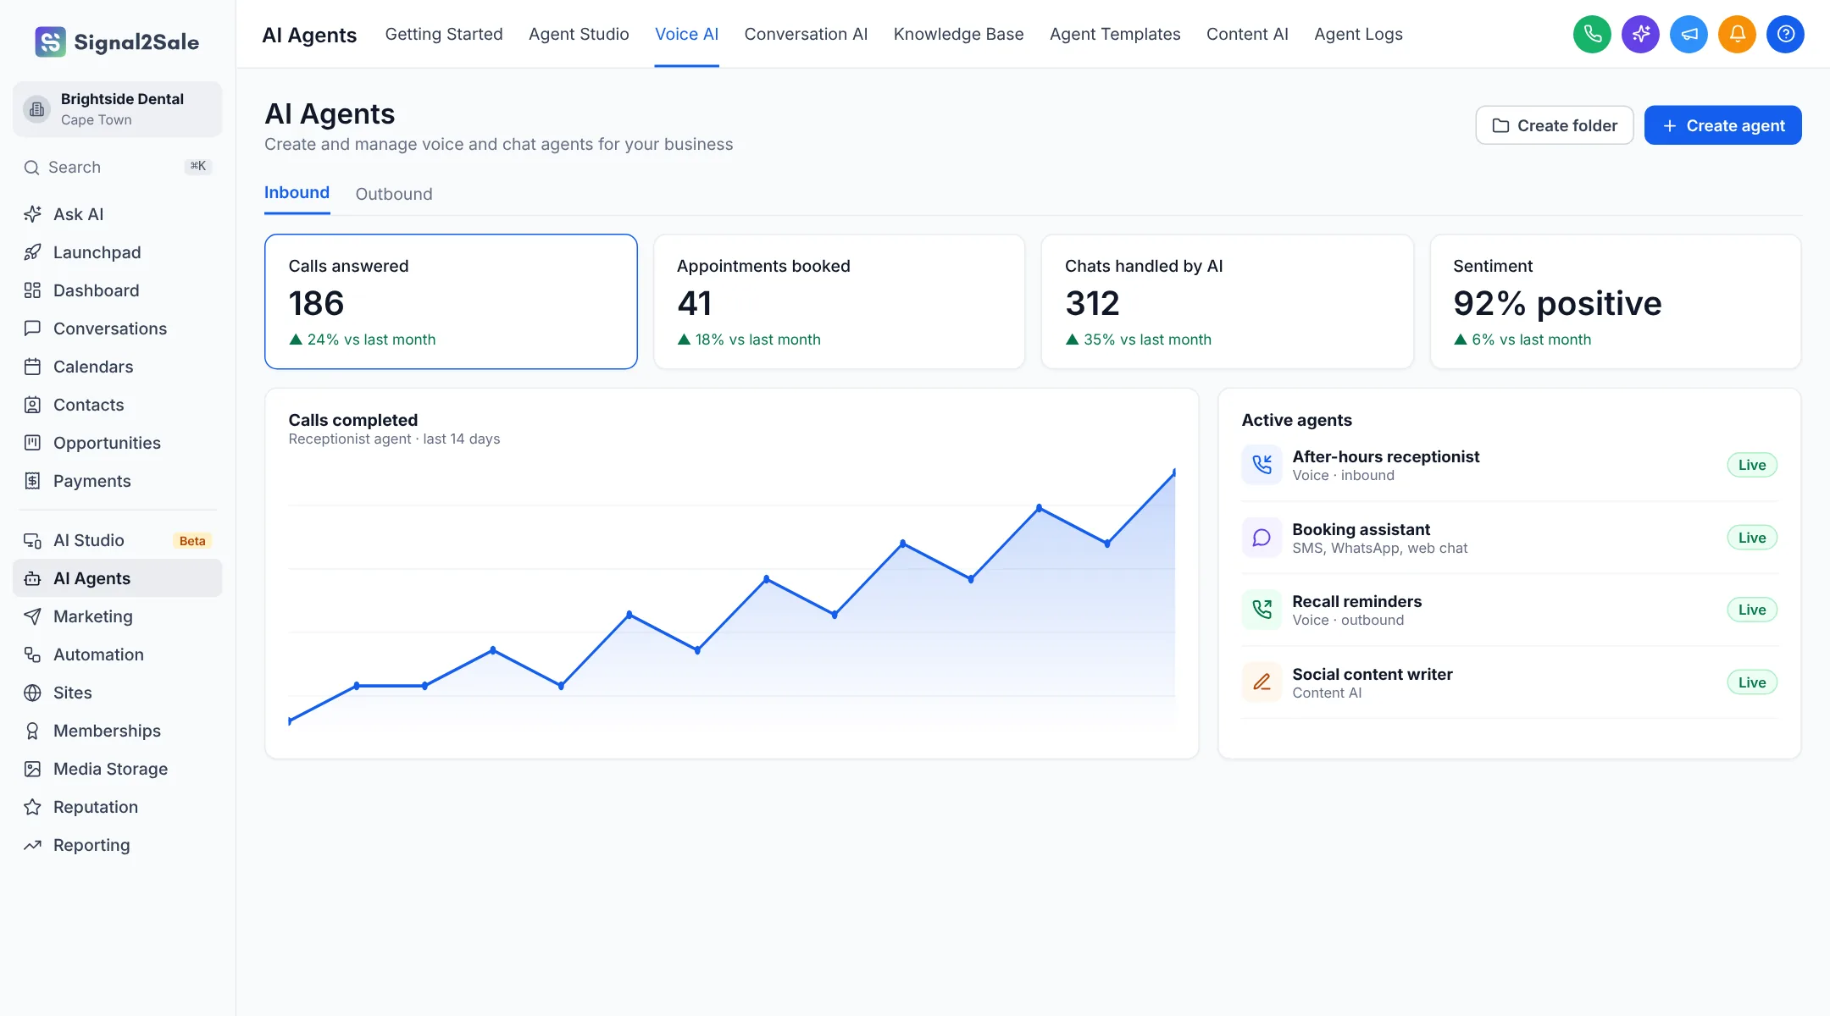Click the Reporting trend line icon
This screenshot has height=1016, width=1830.
click(32, 845)
